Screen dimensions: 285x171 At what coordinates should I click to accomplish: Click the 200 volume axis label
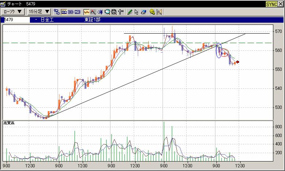click(278, 153)
